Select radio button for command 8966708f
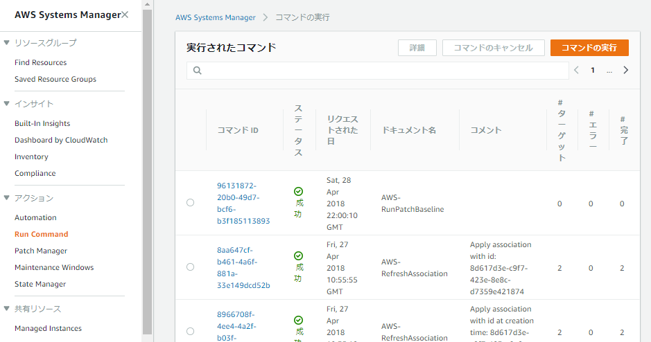 coord(190,331)
